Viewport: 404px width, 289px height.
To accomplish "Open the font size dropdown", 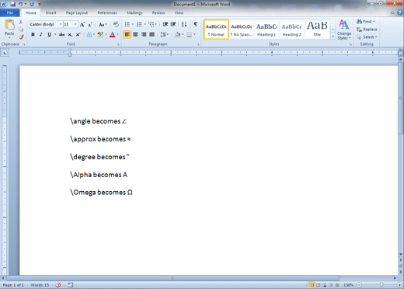I will pyautogui.click(x=75, y=24).
